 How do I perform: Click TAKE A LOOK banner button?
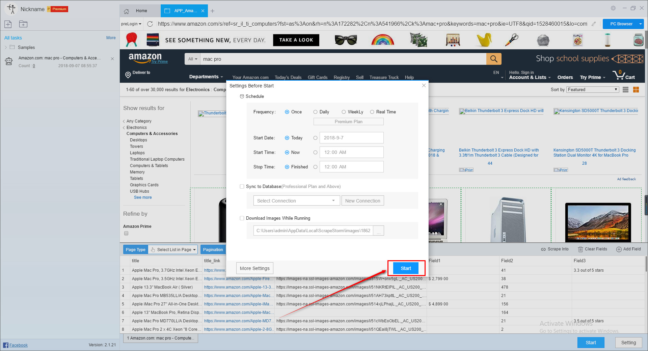pos(296,40)
